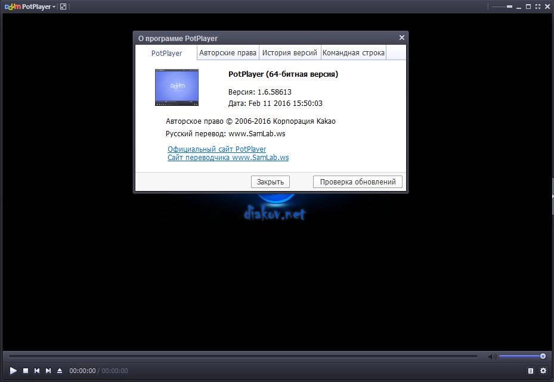The height and width of the screenshot is (382, 554).
Task: Open the Официальный сайт PotPlayer link
Action: point(216,149)
